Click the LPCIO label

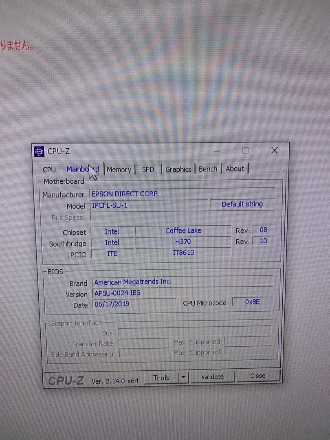click(x=77, y=255)
